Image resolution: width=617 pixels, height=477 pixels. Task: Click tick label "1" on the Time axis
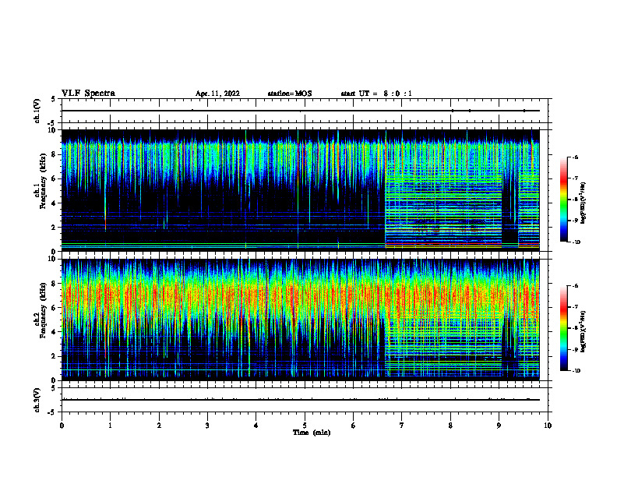click(x=110, y=426)
